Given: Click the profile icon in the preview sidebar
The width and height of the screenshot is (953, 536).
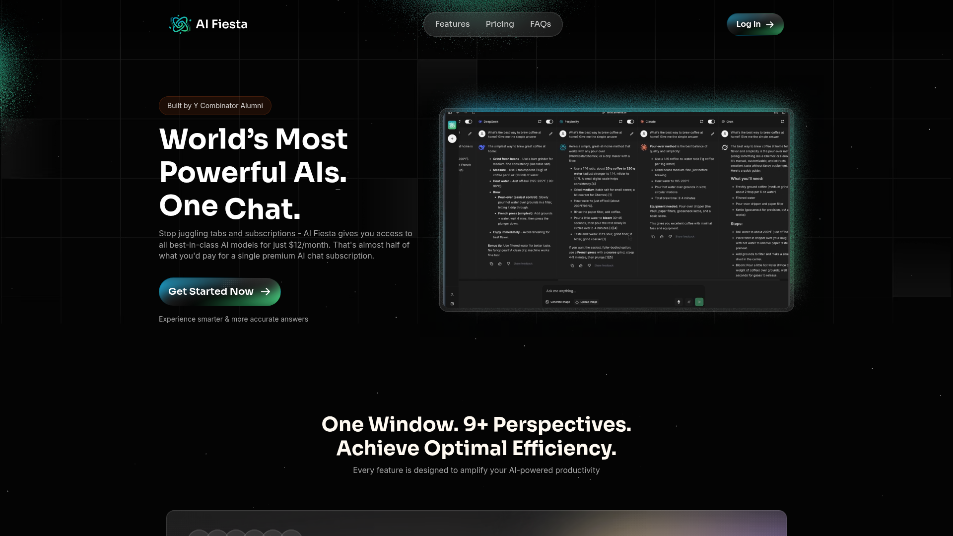Looking at the screenshot, I should (452, 294).
